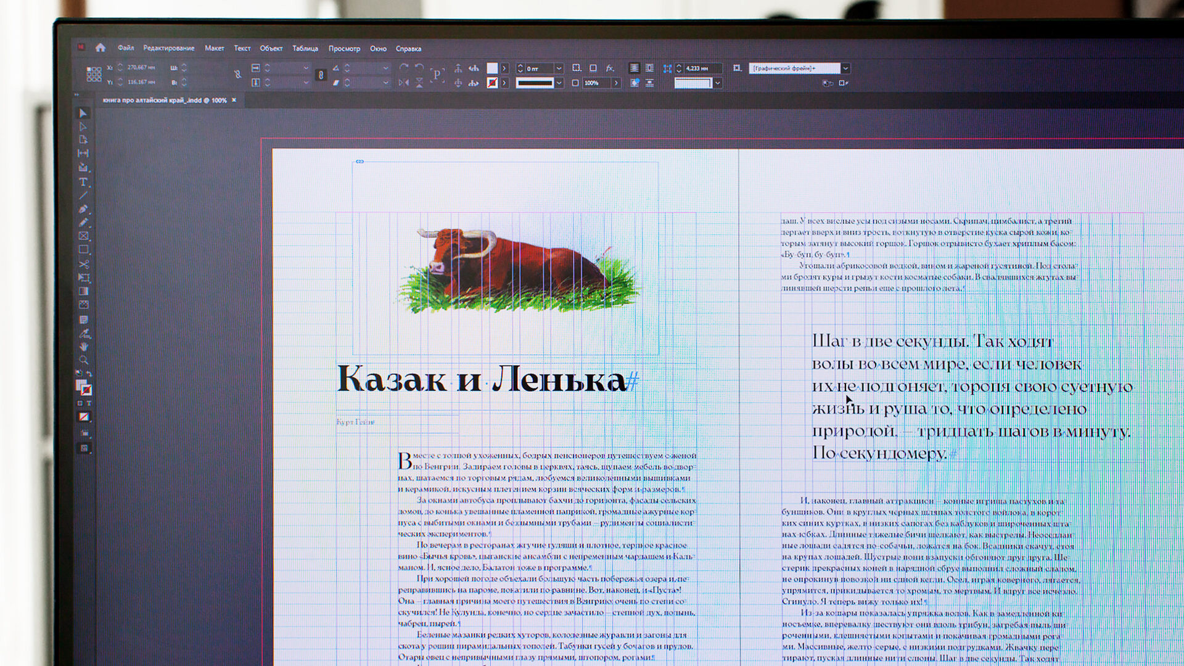The image size is (1184, 666).
Task: Select the Hand tool
Action: pyautogui.click(x=83, y=347)
